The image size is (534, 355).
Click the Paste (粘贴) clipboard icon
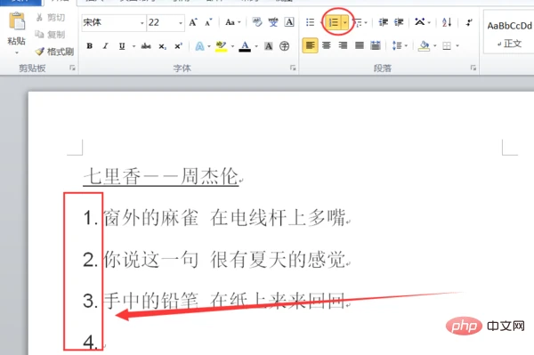click(x=16, y=21)
